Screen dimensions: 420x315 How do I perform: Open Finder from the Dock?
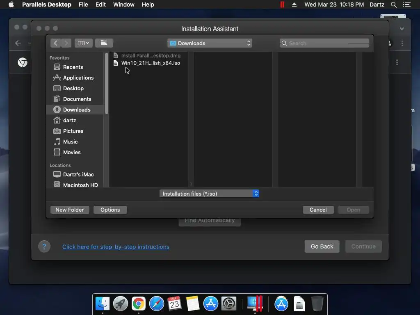click(102, 304)
